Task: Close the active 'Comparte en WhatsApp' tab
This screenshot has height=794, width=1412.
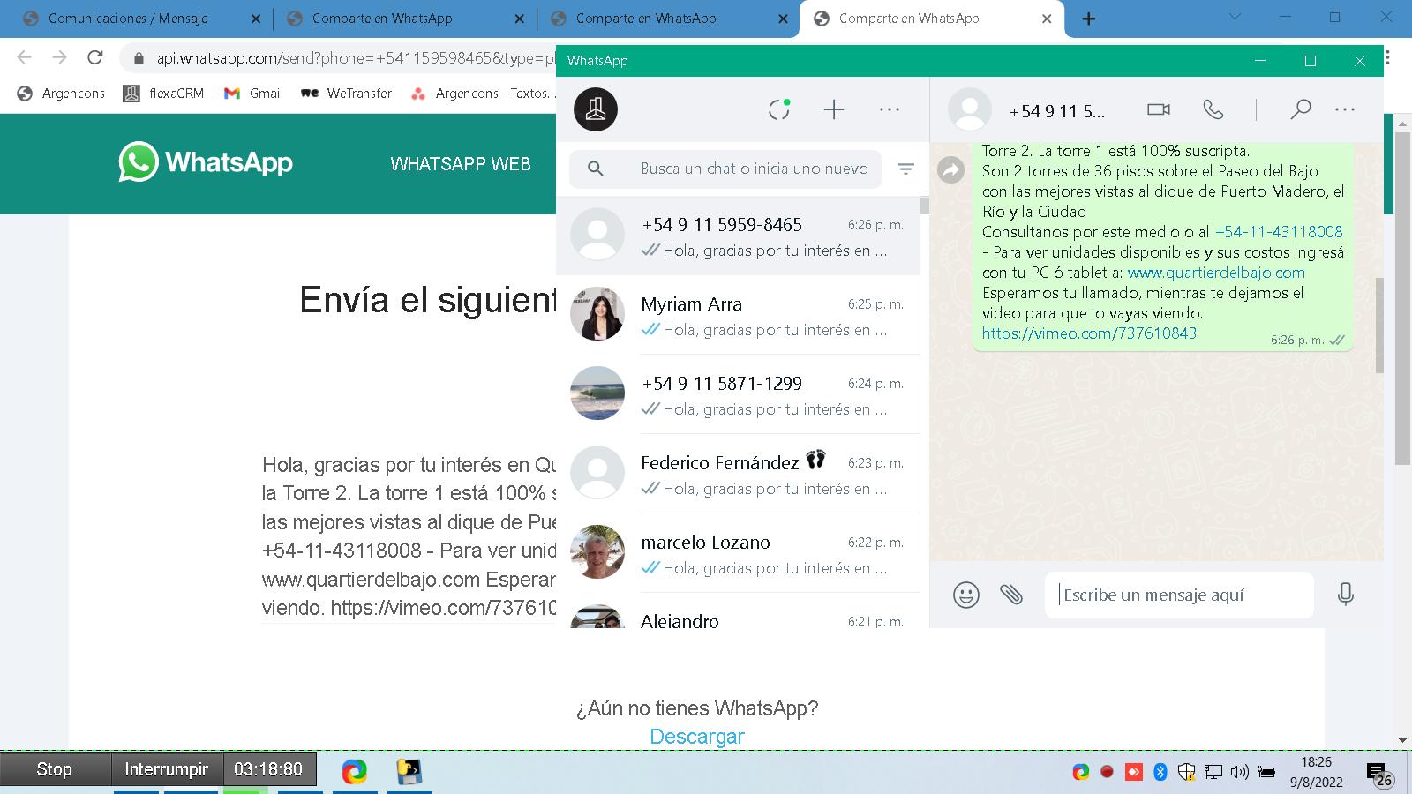Action: point(1047,19)
